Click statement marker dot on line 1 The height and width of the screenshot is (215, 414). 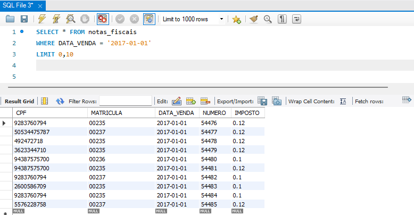pyautogui.click(x=22, y=31)
